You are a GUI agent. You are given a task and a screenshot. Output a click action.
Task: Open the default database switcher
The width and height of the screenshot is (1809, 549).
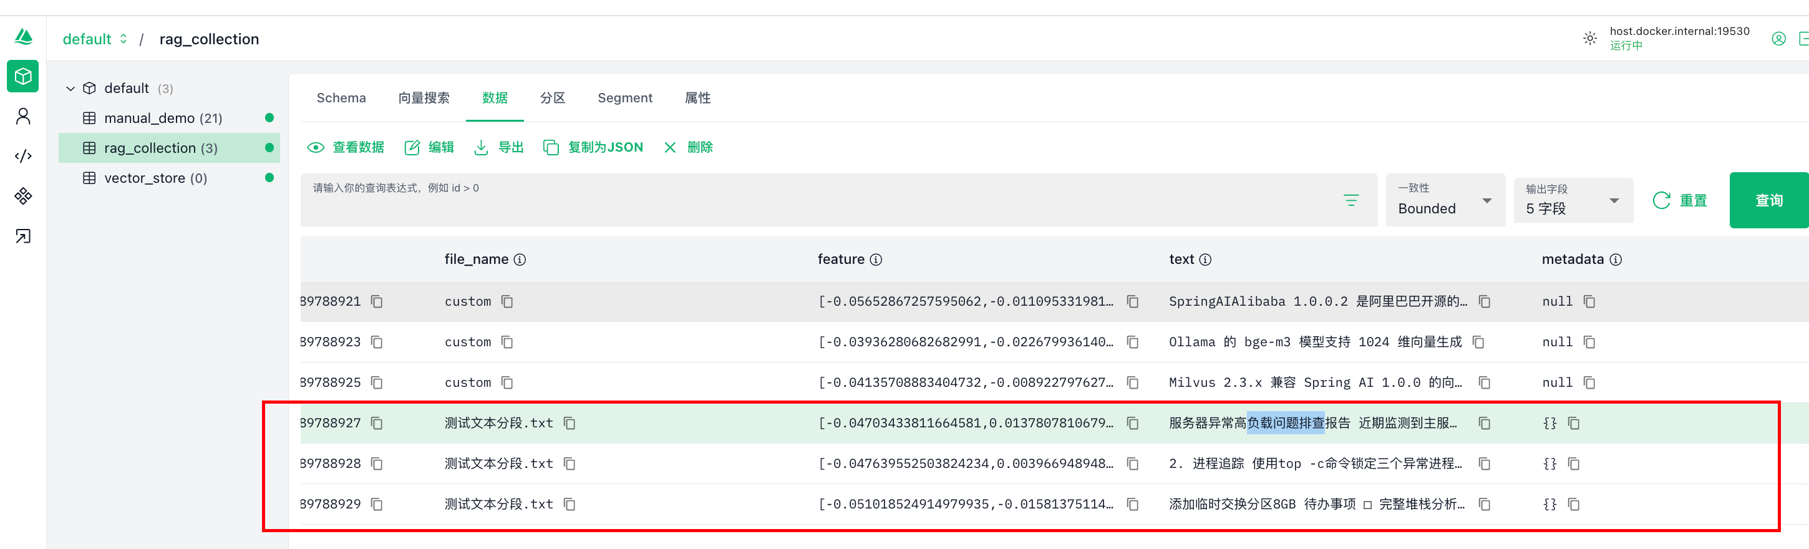(x=95, y=39)
